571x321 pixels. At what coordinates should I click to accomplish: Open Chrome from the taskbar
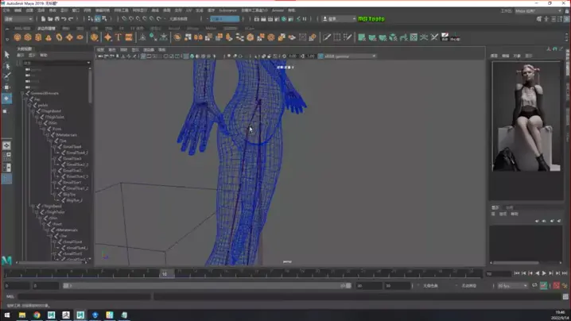pos(37,315)
